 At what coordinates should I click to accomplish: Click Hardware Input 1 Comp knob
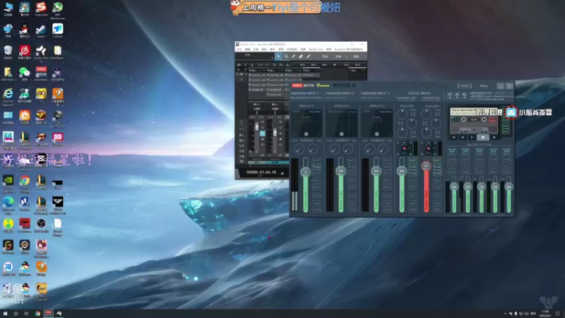click(x=299, y=149)
